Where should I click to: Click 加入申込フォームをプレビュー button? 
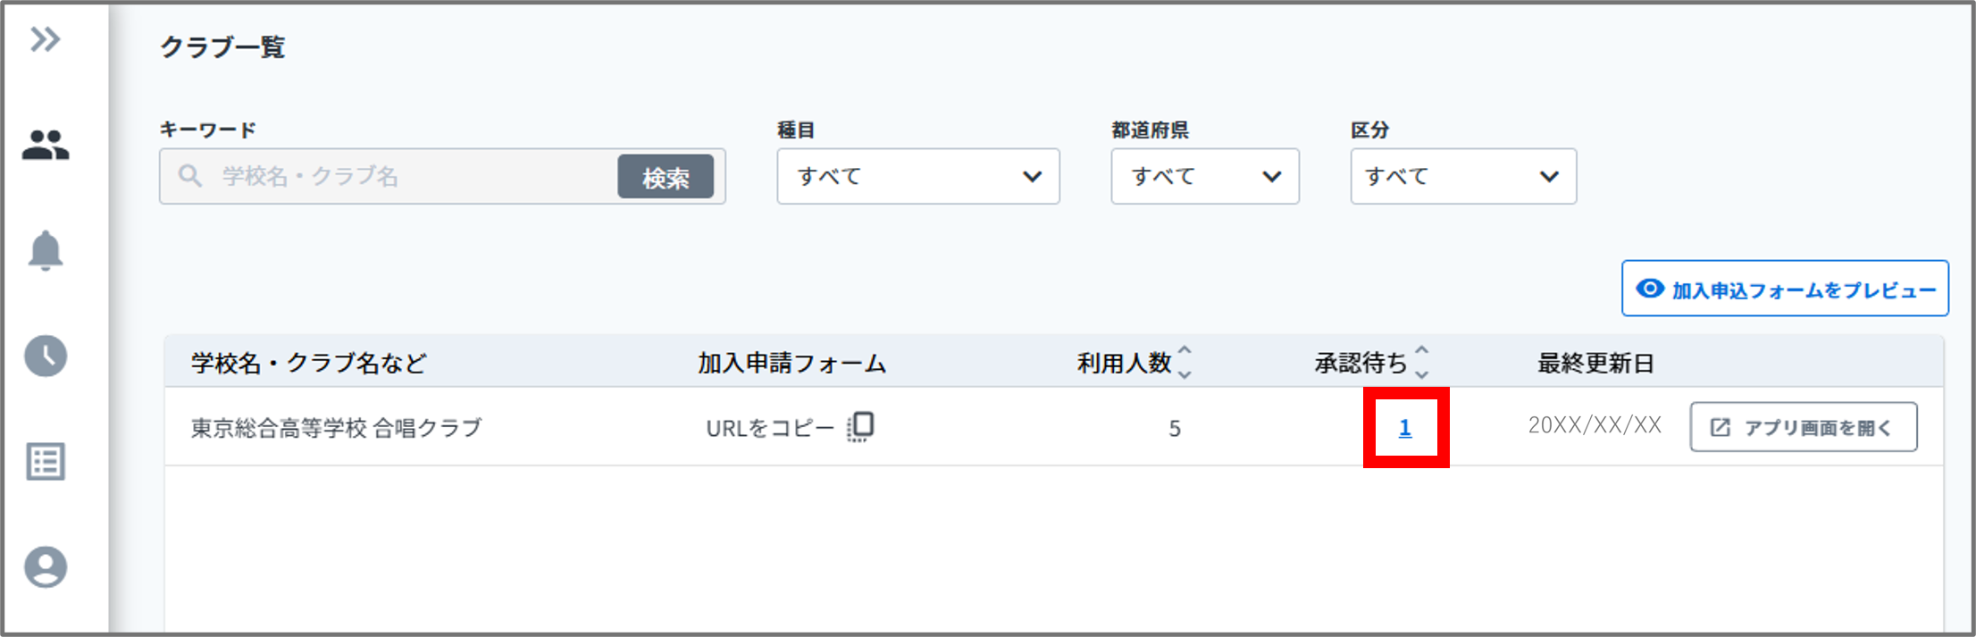(x=1785, y=289)
